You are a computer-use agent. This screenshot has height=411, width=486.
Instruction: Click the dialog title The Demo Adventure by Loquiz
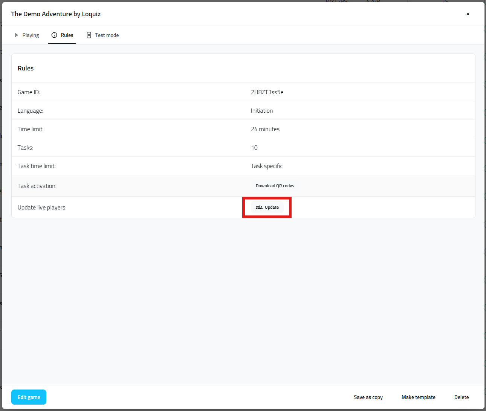click(x=56, y=14)
